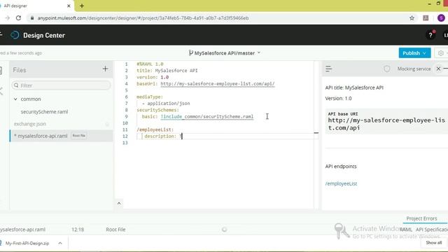Open a new browser tab

82,6
